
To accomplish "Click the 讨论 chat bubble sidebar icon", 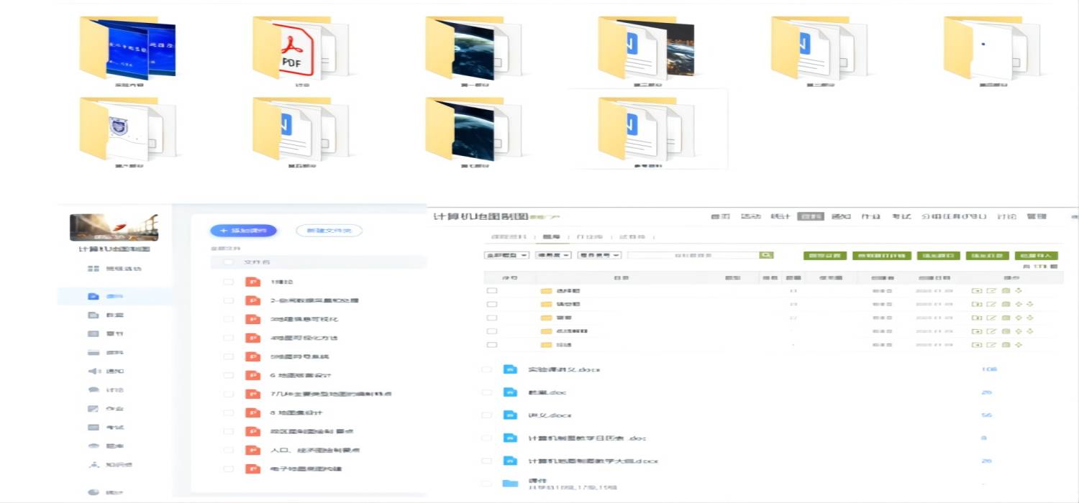I will [94, 390].
